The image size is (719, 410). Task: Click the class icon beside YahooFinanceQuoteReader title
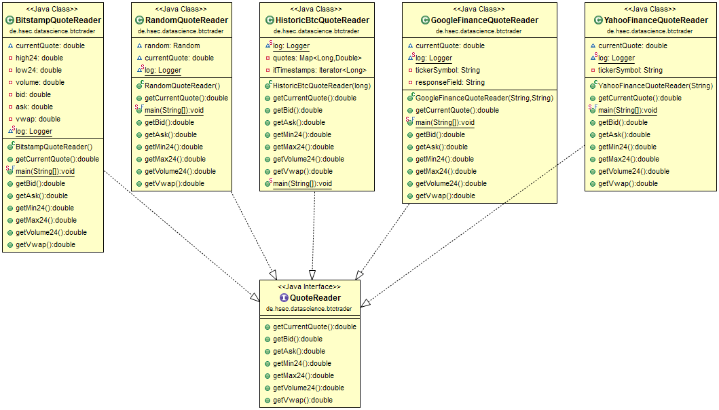(x=598, y=20)
